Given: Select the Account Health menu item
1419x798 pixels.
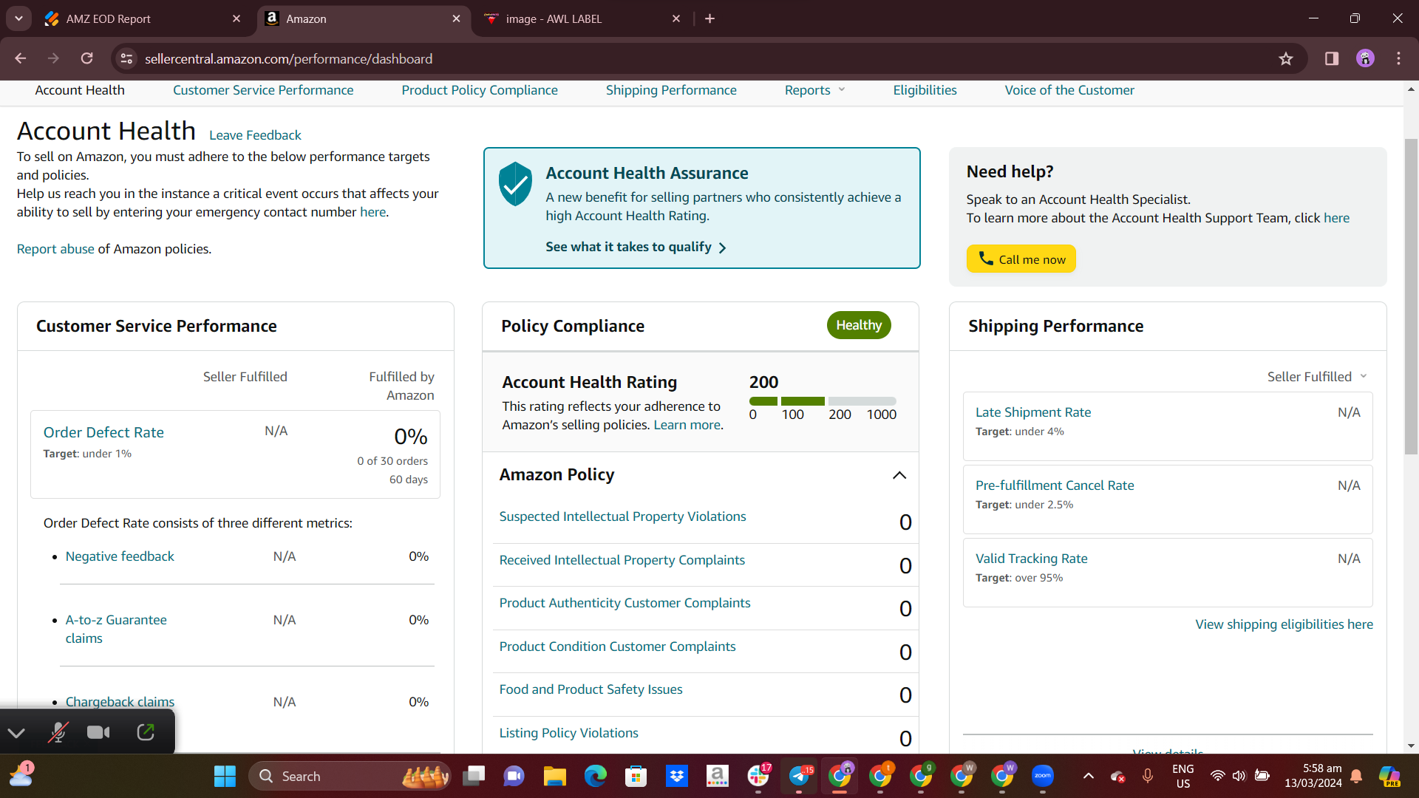Looking at the screenshot, I should point(80,90).
